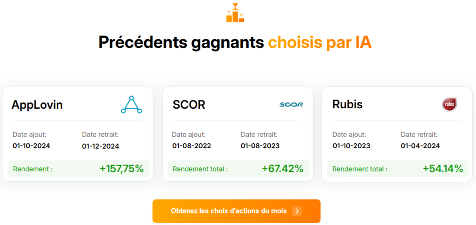Click 'Obtenez les choix d'actions du mois'
476x225 pixels.
click(x=229, y=211)
